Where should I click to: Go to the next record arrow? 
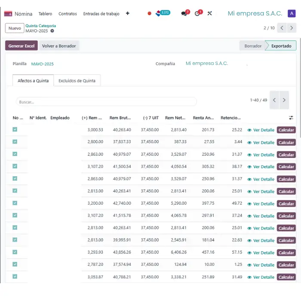292,28
